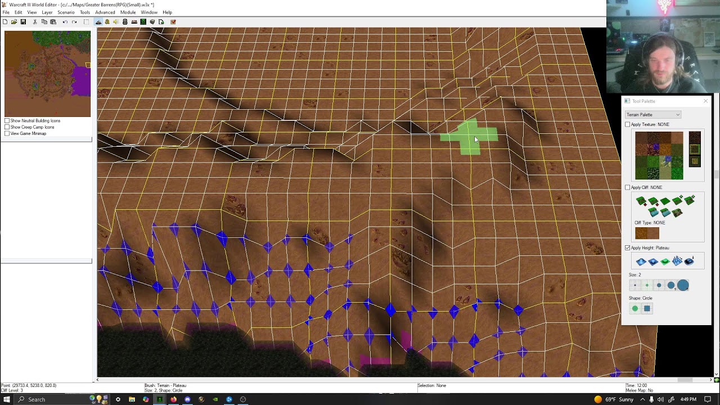Screen dimensions: 720x405
Task: Open the Terrain Editor module icon
Action: point(98,22)
